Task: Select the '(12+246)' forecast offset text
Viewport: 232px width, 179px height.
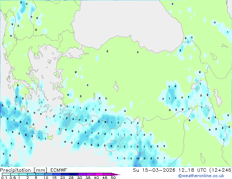Action: [x=221, y=170]
